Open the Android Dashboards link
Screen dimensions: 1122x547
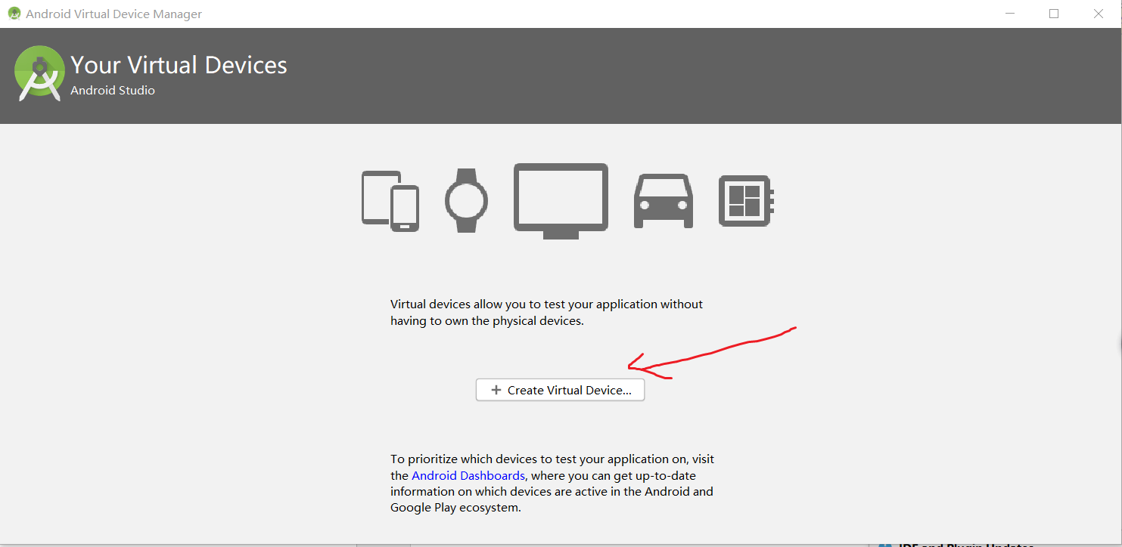468,475
